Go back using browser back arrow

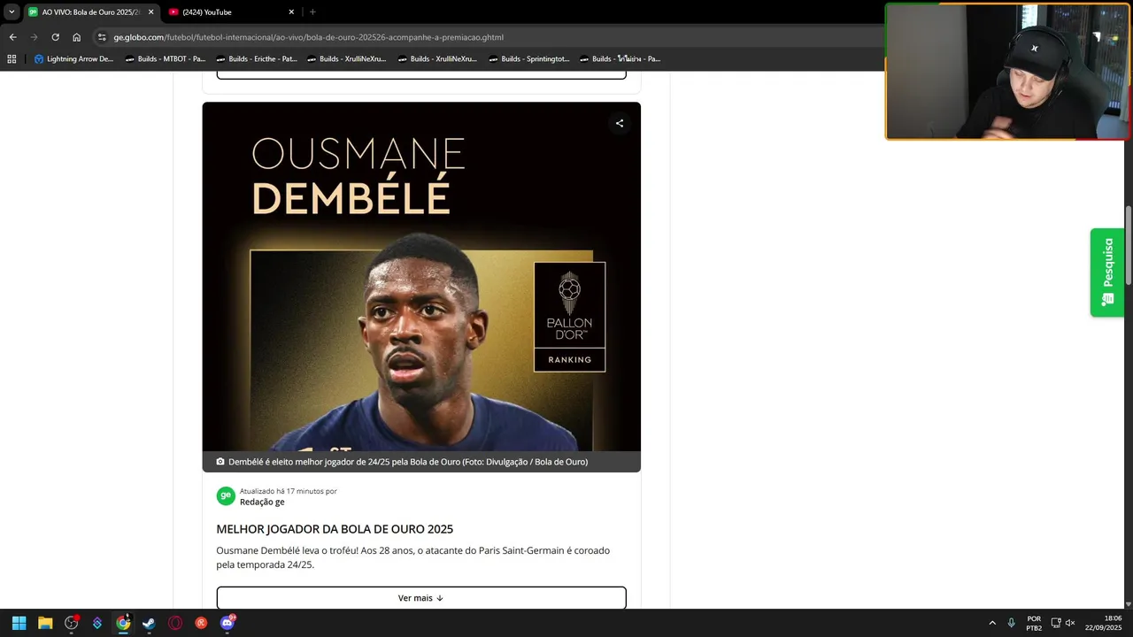click(x=12, y=37)
